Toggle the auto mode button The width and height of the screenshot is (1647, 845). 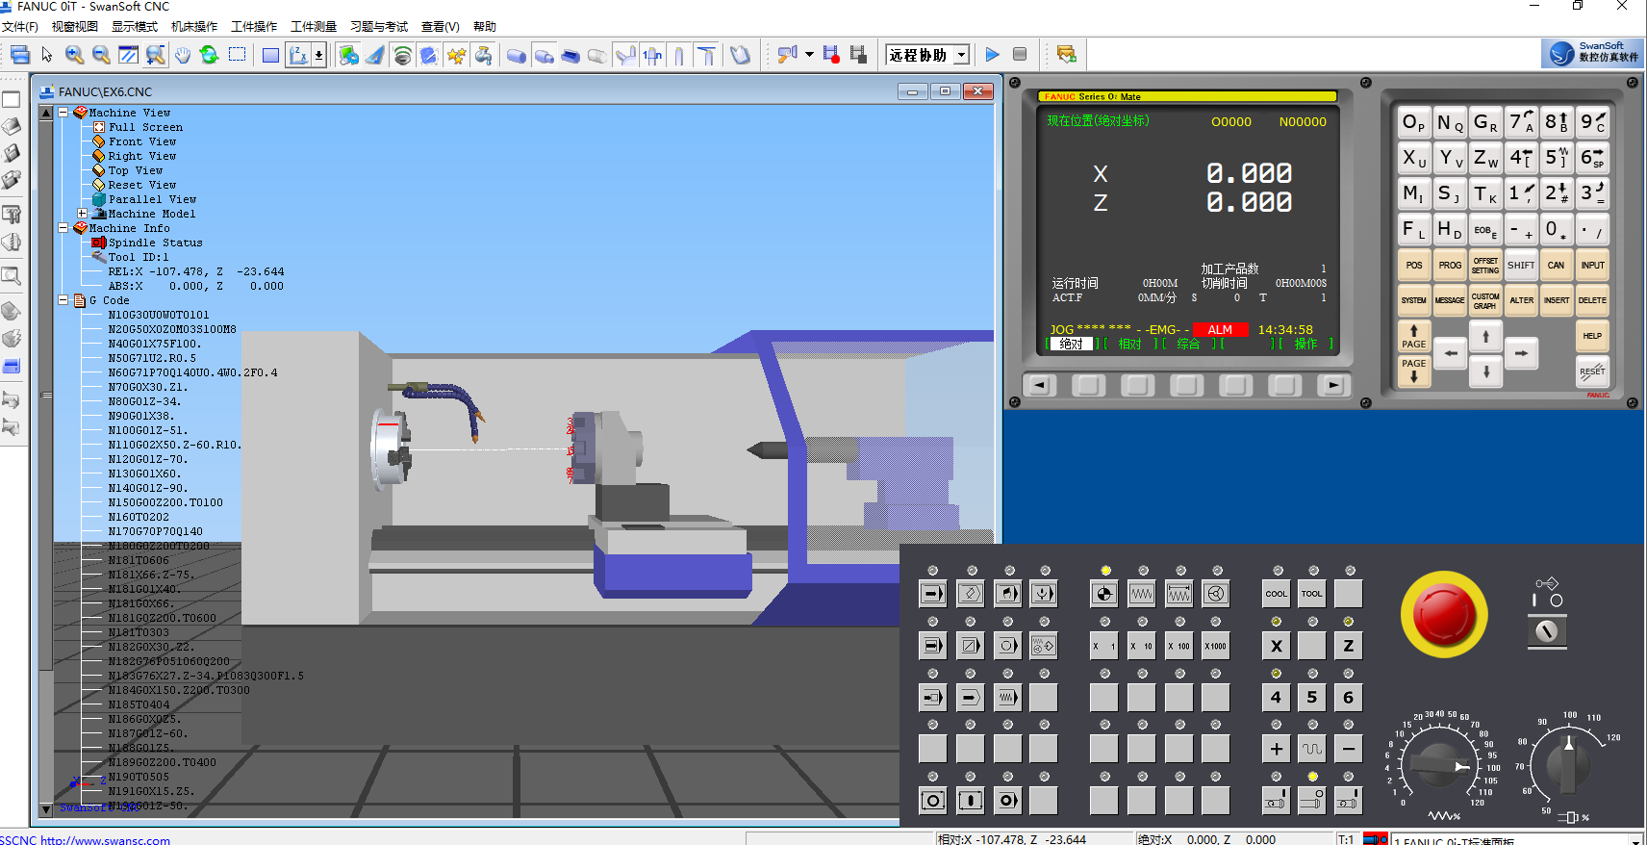(932, 594)
